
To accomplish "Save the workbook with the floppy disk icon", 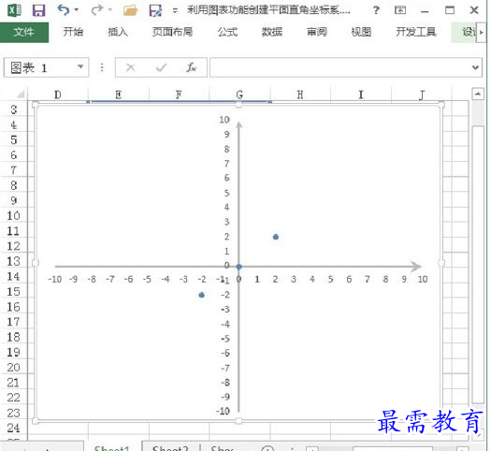I will pos(39,10).
